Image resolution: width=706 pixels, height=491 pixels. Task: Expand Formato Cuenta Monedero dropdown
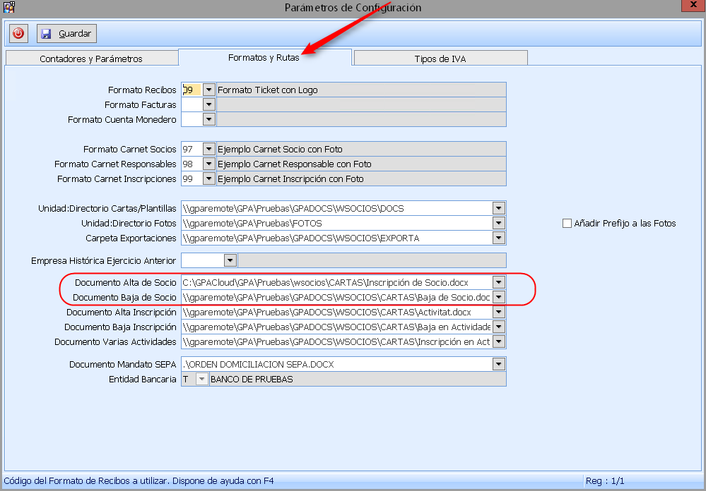pyautogui.click(x=208, y=120)
